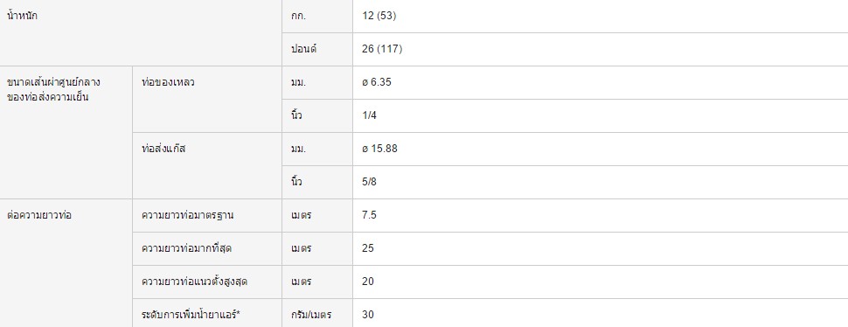
Task: Click the ø 15.88 value cell
Action: pos(601,149)
